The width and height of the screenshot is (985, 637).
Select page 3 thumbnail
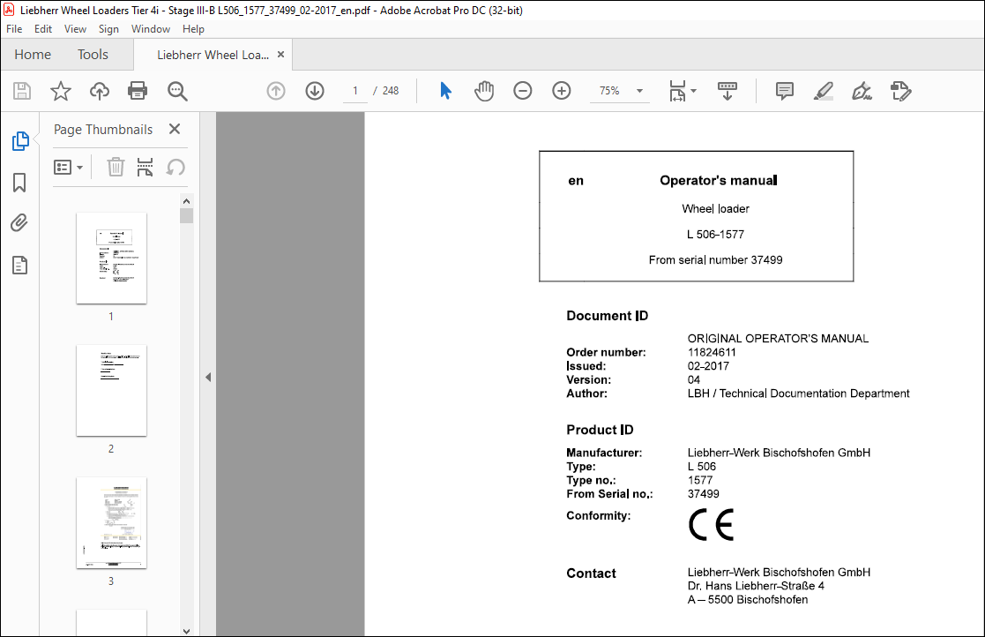(x=111, y=523)
